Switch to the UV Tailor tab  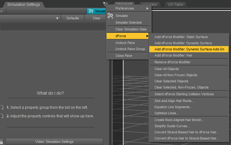pos(176,5)
